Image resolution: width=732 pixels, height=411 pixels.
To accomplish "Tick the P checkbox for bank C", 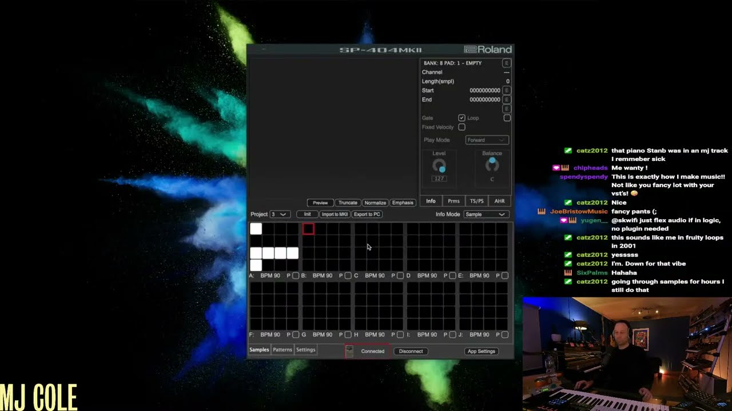I will click(x=400, y=276).
